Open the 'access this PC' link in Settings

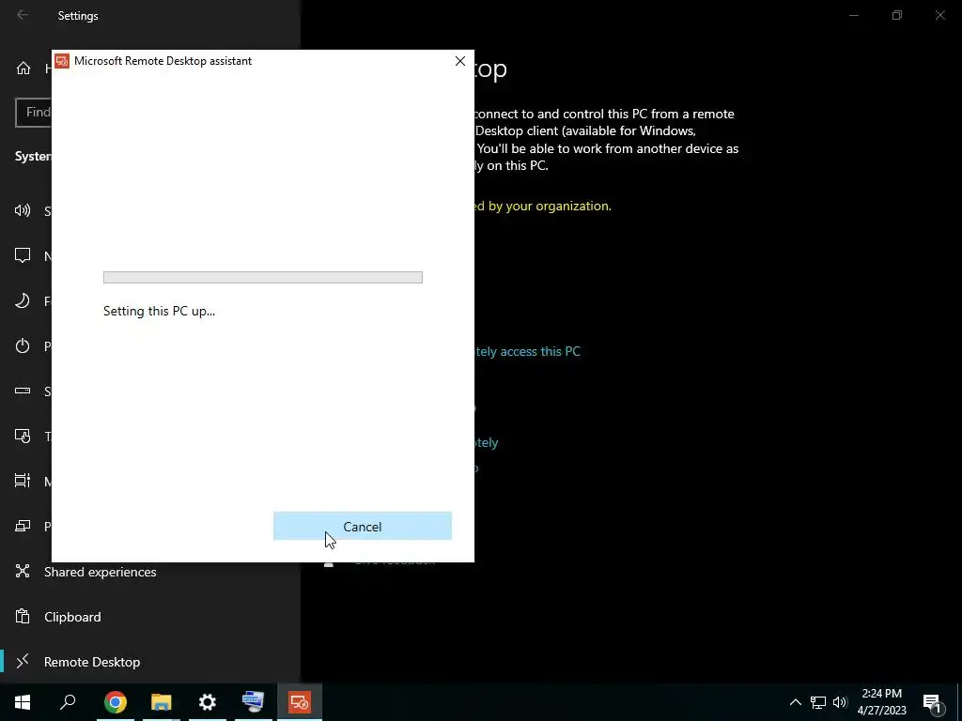coord(528,351)
